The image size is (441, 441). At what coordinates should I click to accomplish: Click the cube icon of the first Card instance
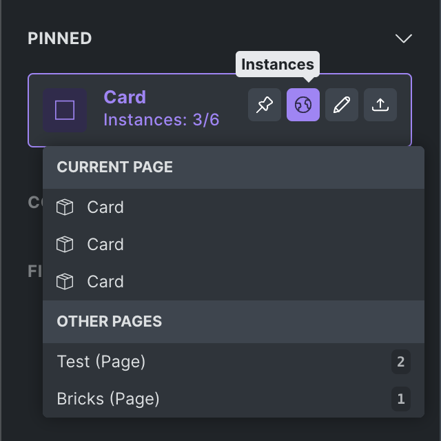pos(65,207)
